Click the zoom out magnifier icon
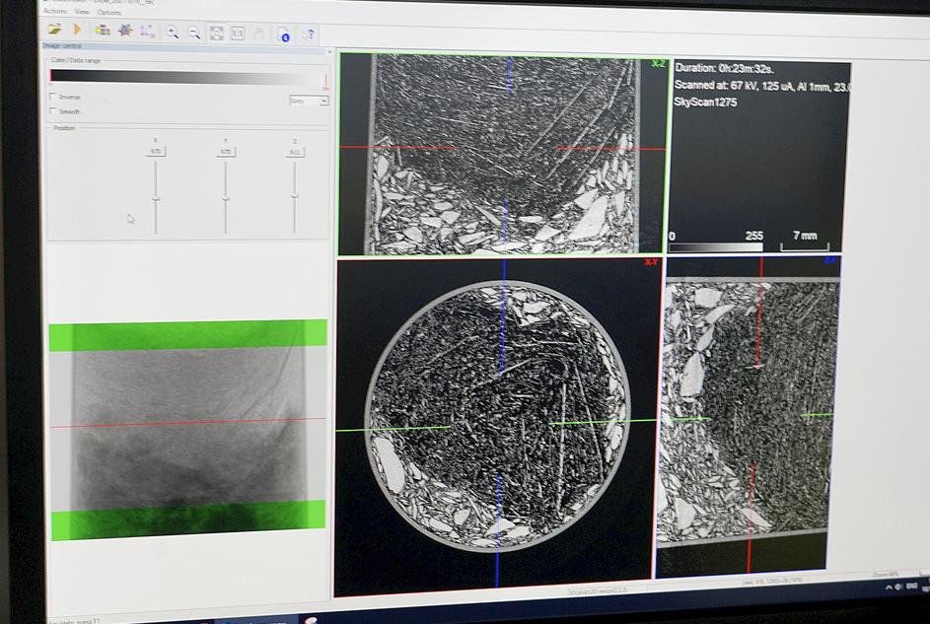 tap(193, 33)
